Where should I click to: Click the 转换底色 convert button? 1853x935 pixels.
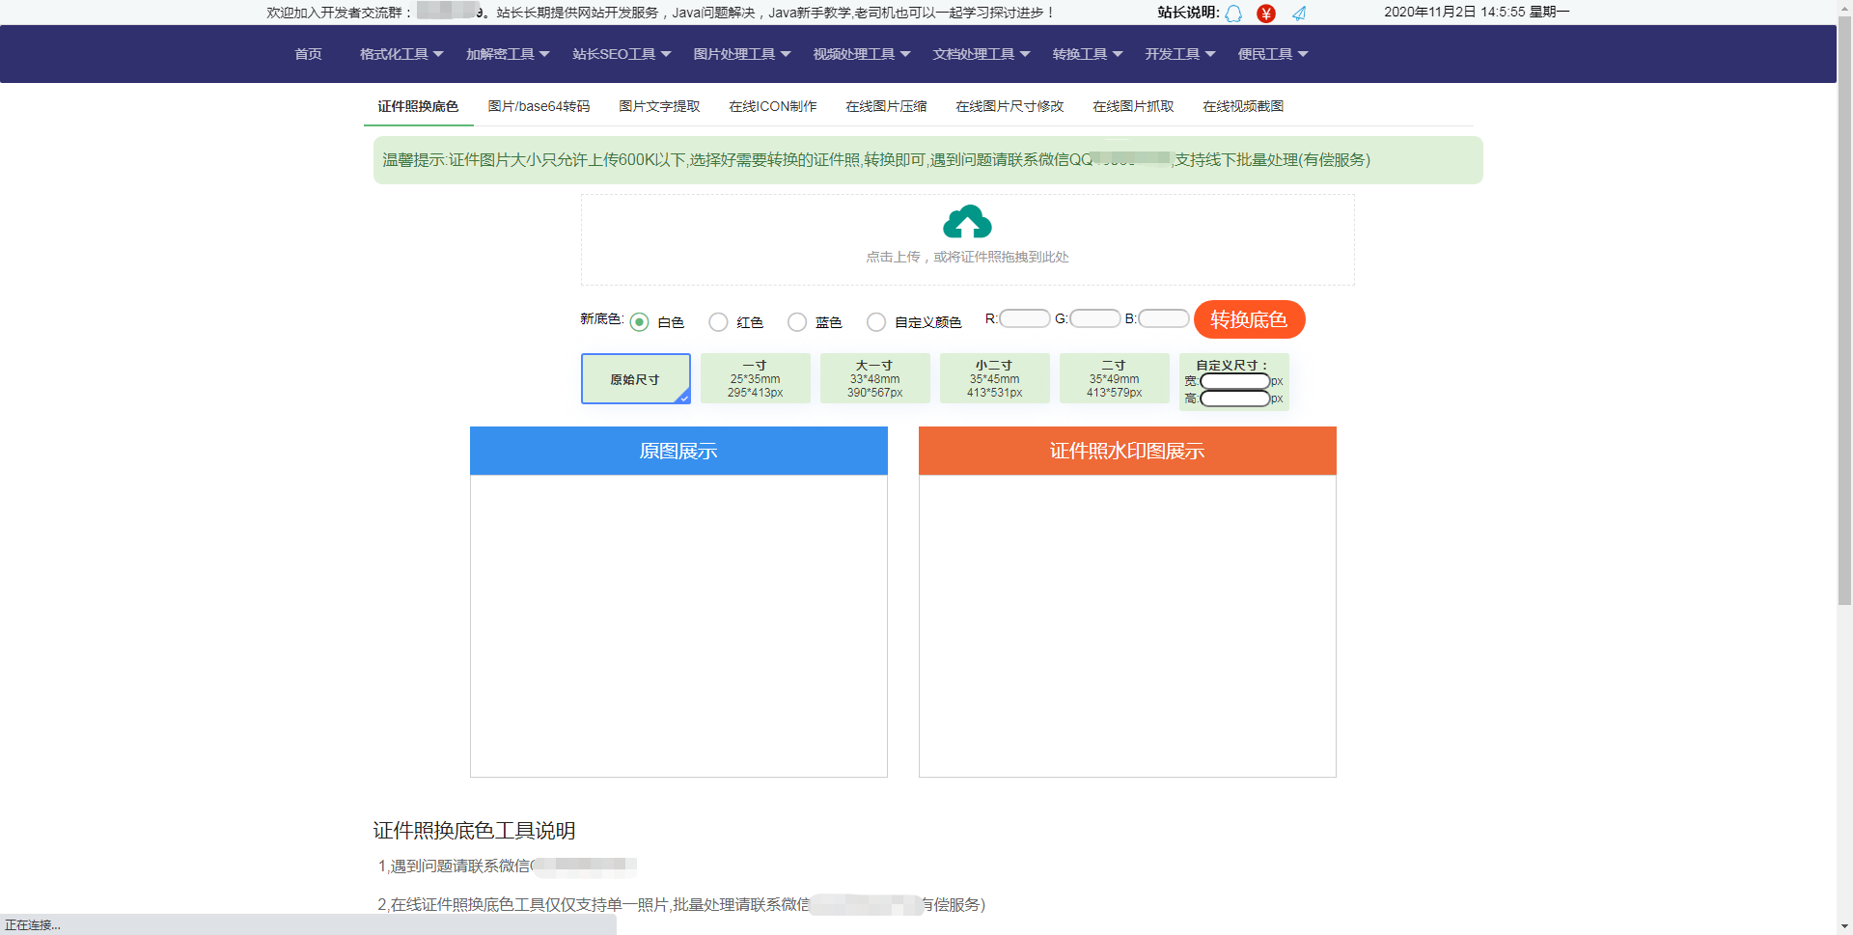pos(1249,319)
